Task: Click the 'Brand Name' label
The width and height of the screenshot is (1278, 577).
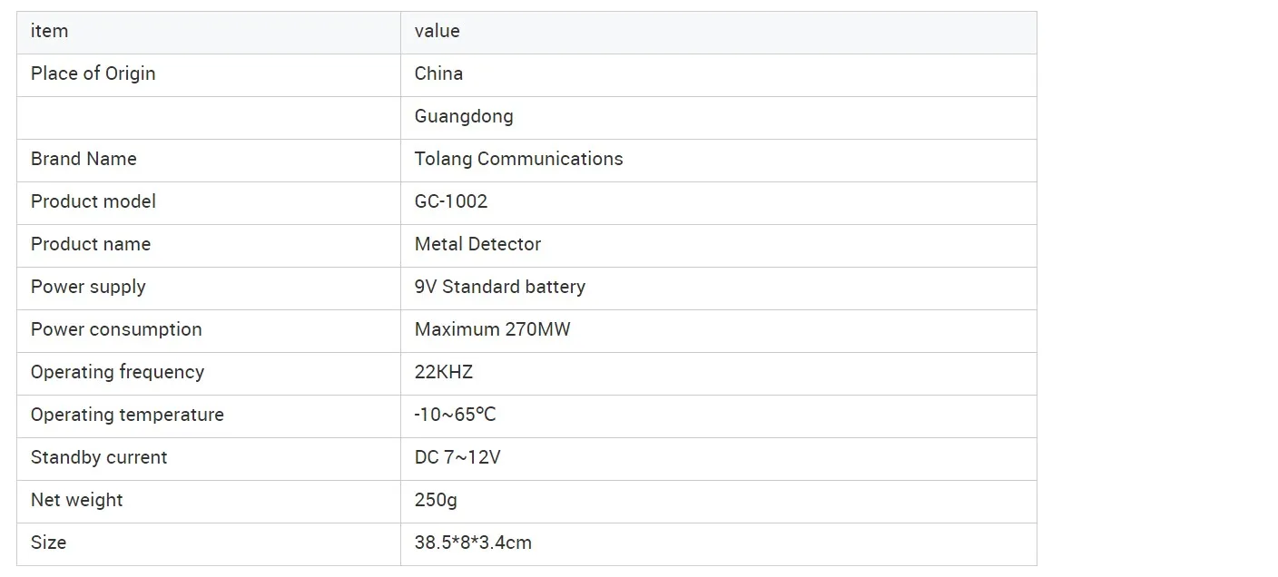Action: pos(84,160)
